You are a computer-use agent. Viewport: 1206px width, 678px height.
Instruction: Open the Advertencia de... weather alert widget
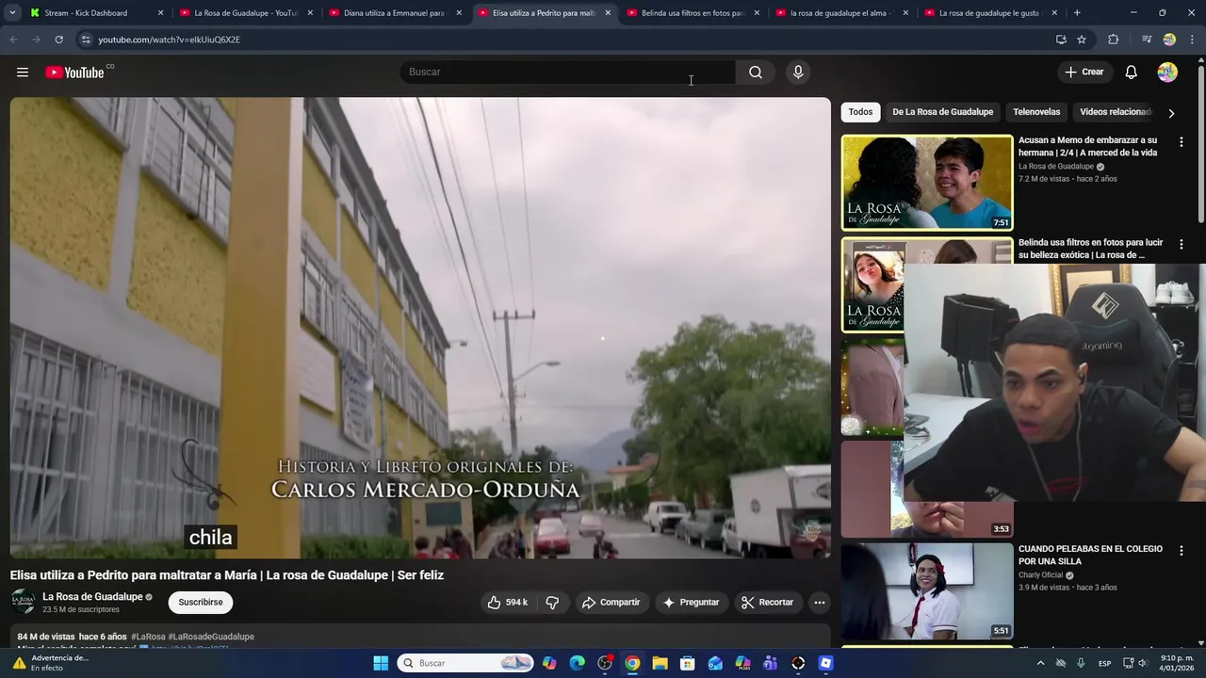[x=49, y=663]
